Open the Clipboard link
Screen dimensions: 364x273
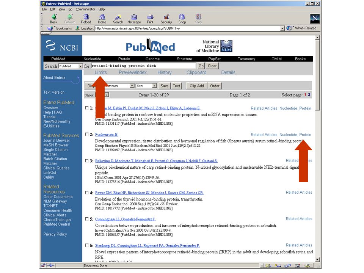[x=196, y=72]
